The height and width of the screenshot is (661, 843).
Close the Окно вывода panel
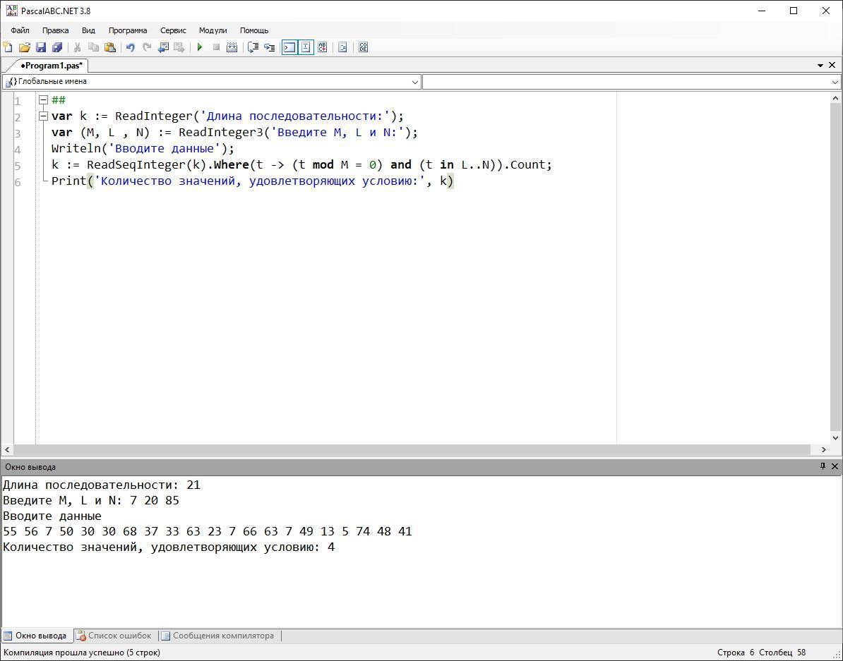pos(835,466)
